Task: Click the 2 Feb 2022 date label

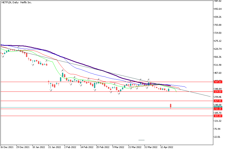Action: pos(71,147)
